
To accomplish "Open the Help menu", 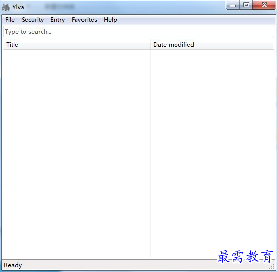I will pyautogui.click(x=110, y=20).
